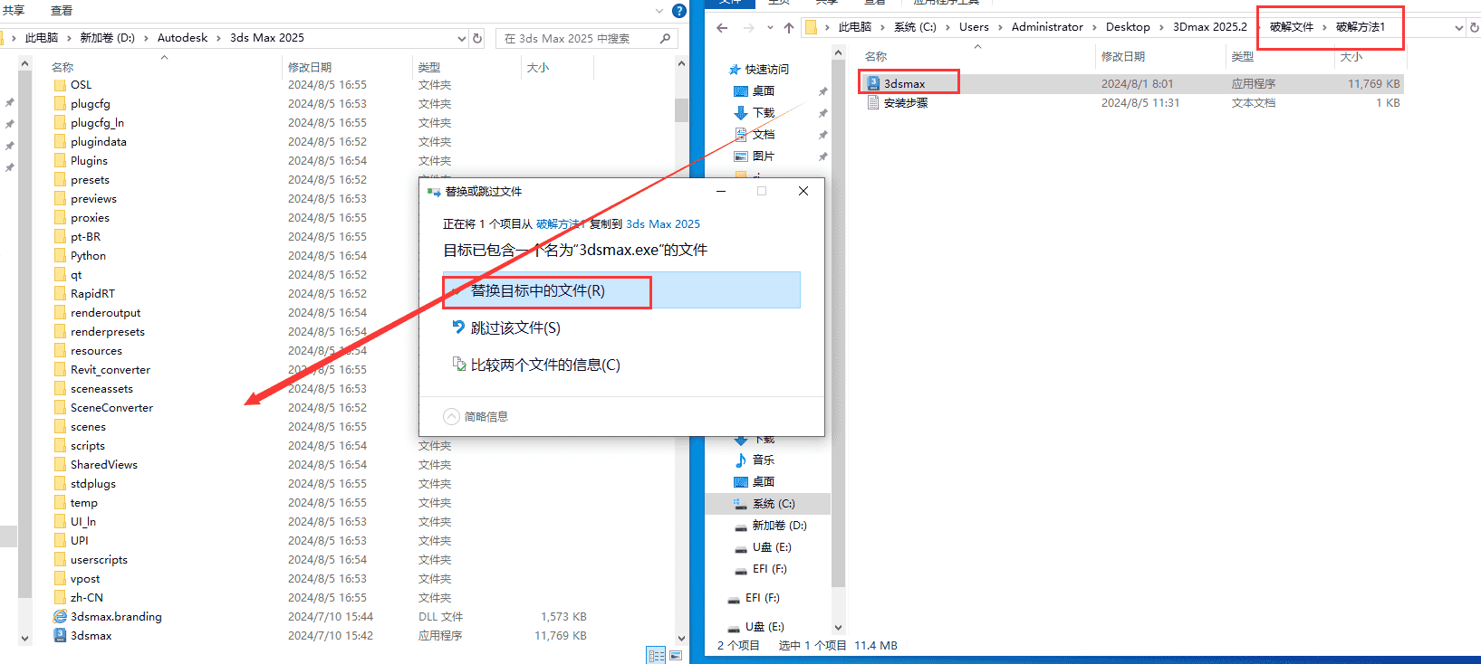Click the folder icon of zh-CN
Screen dimensions: 1481x664
(x=60, y=597)
